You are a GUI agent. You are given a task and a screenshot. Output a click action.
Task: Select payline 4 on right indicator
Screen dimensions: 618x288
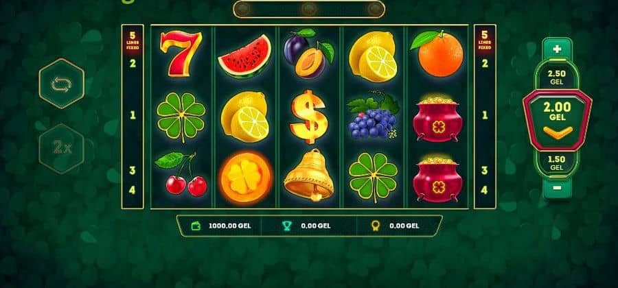click(484, 190)
